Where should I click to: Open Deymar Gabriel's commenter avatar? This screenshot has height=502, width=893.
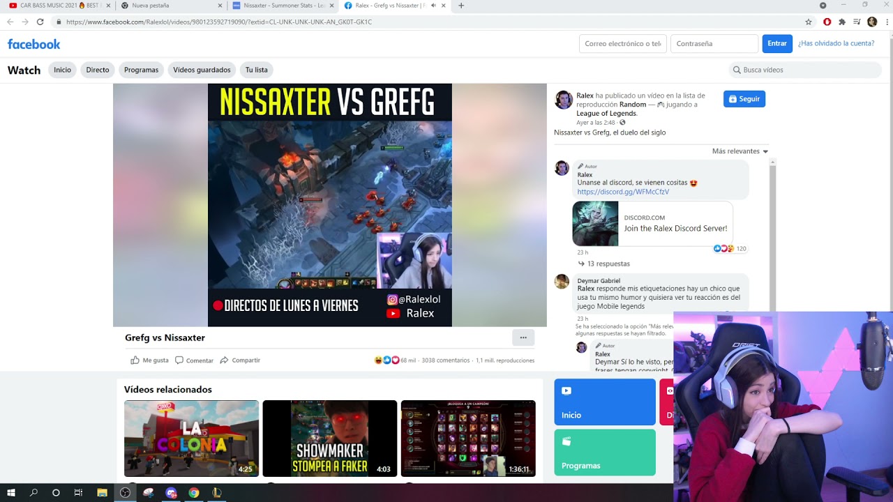point(562,281)
